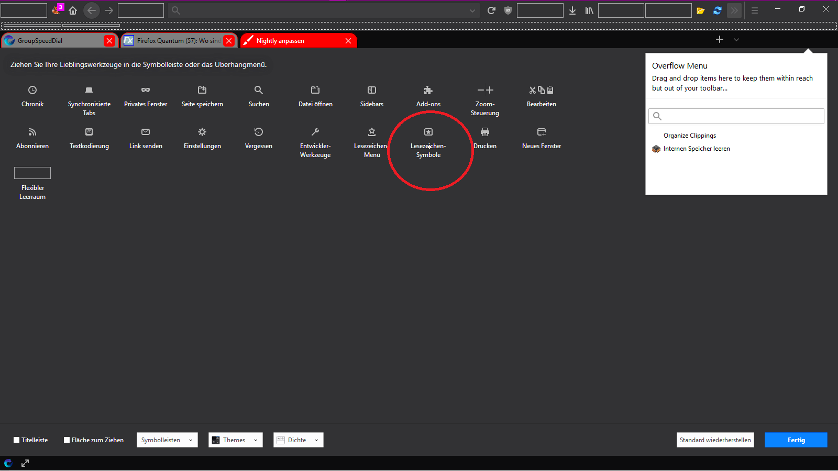The width and height of the screenshot is (838, 471).
Task: Click the Fertig button
Action: [796, 440]
